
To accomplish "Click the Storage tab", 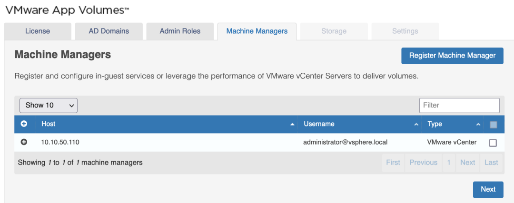I will click(334, 31).
